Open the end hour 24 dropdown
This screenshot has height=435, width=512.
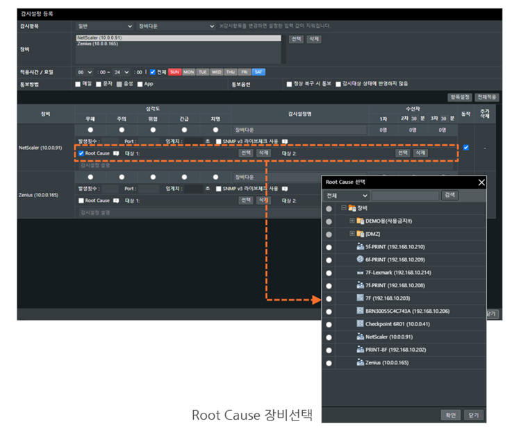tap(122, 72)
